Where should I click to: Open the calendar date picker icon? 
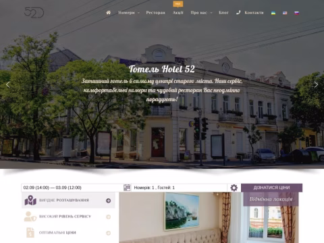127,188
